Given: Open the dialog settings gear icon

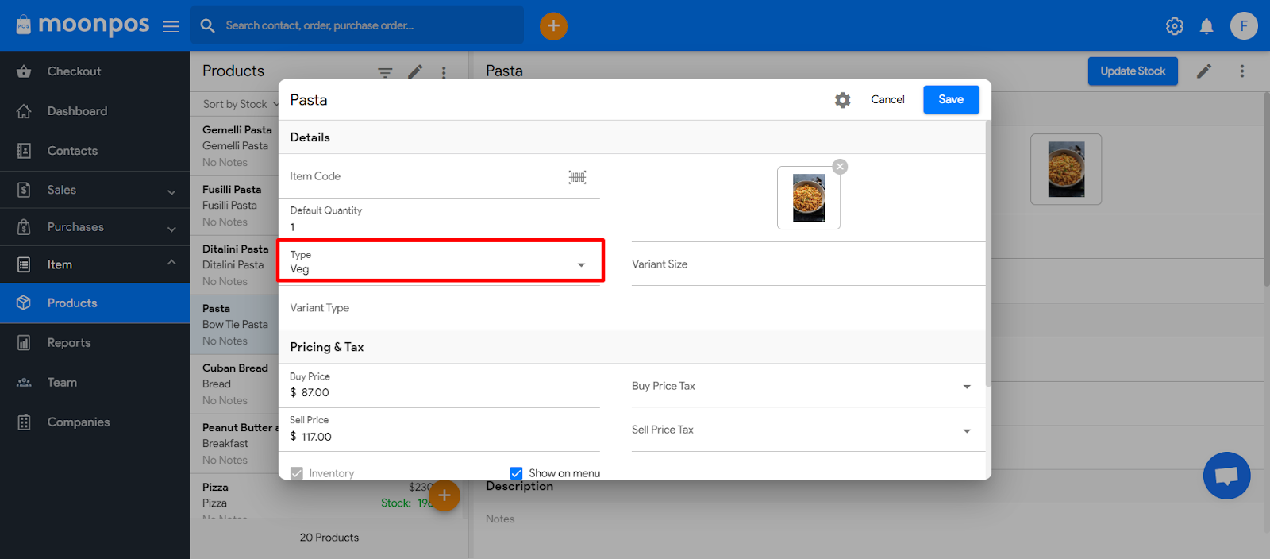Looking at the screenshot, I should tap(842, 100).
